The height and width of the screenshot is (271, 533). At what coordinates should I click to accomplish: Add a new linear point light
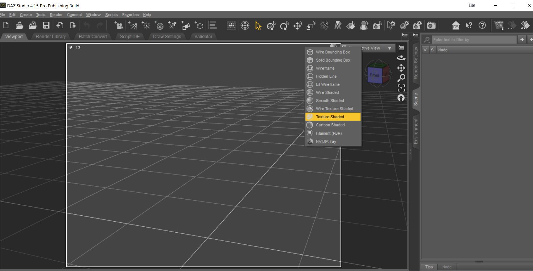coord(159,25)
